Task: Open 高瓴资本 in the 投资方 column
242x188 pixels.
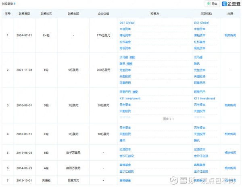Action: click(x=125, y=48)
